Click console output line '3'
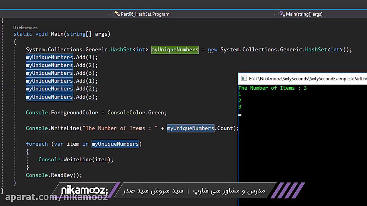 click(240, 107)
